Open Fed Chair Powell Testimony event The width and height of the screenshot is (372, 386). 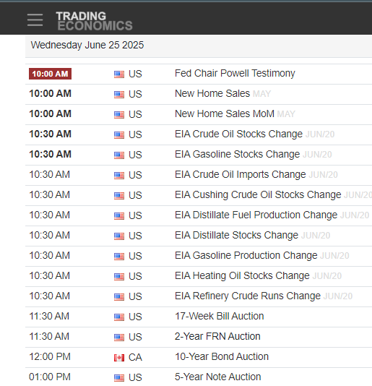click(x=235, y=73)
